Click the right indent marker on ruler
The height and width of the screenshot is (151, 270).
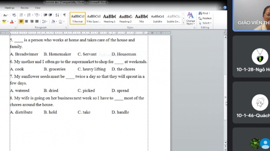pos(148,33)
